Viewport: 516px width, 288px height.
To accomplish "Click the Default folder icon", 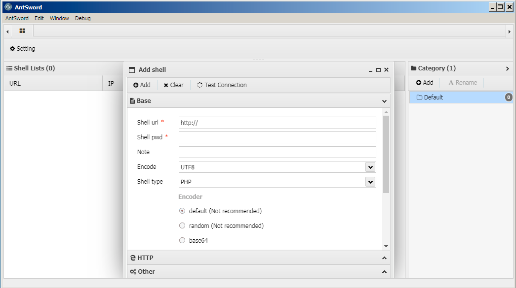I will click(x=419, y=97).
